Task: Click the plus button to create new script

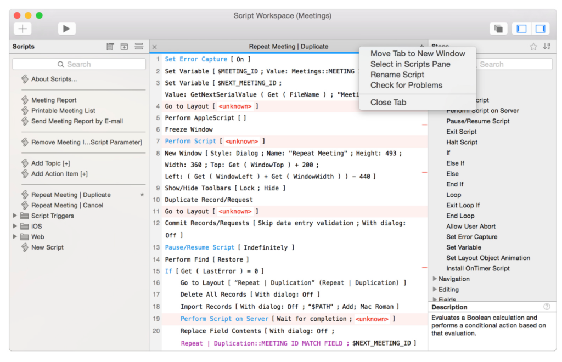Action: coord(23,29)
